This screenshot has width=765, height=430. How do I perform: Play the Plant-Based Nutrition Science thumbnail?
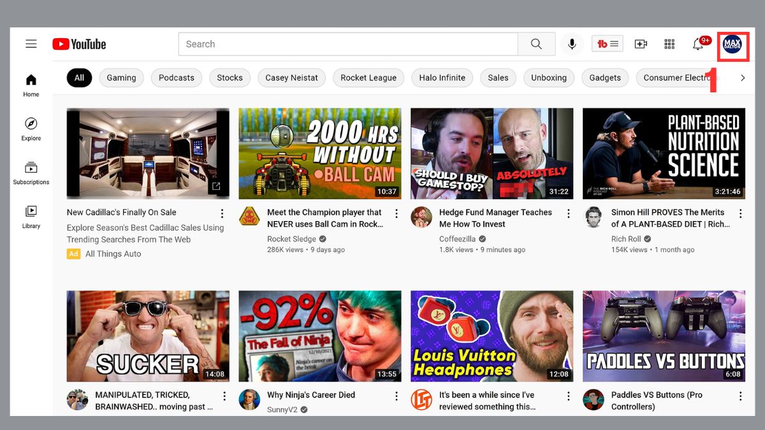[664, 154]
